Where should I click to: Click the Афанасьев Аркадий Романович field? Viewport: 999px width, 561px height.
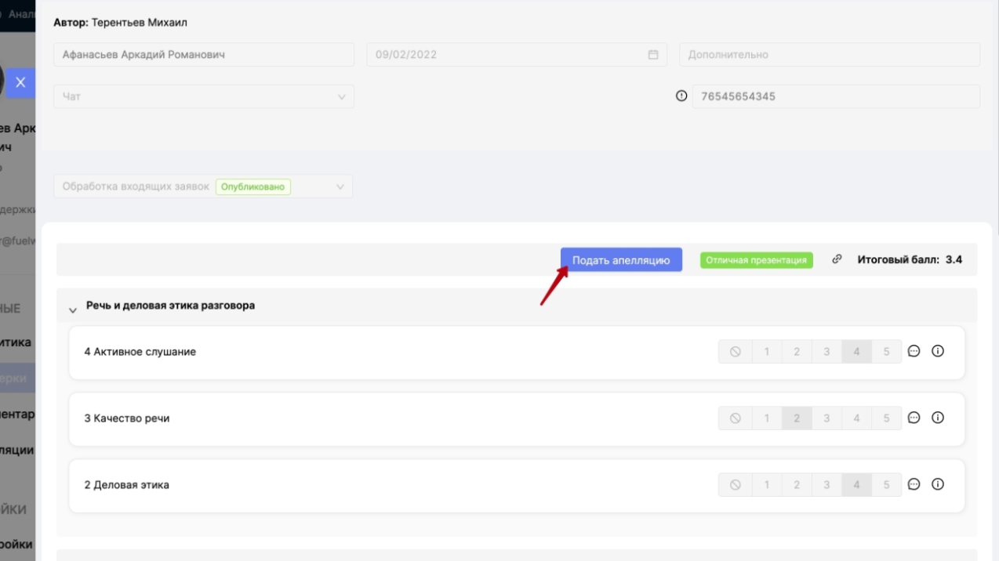(x=204, y=55)
